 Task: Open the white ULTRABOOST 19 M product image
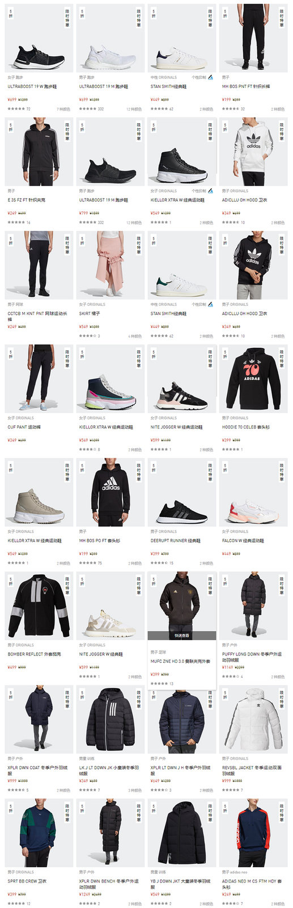[x=111, y=38]
